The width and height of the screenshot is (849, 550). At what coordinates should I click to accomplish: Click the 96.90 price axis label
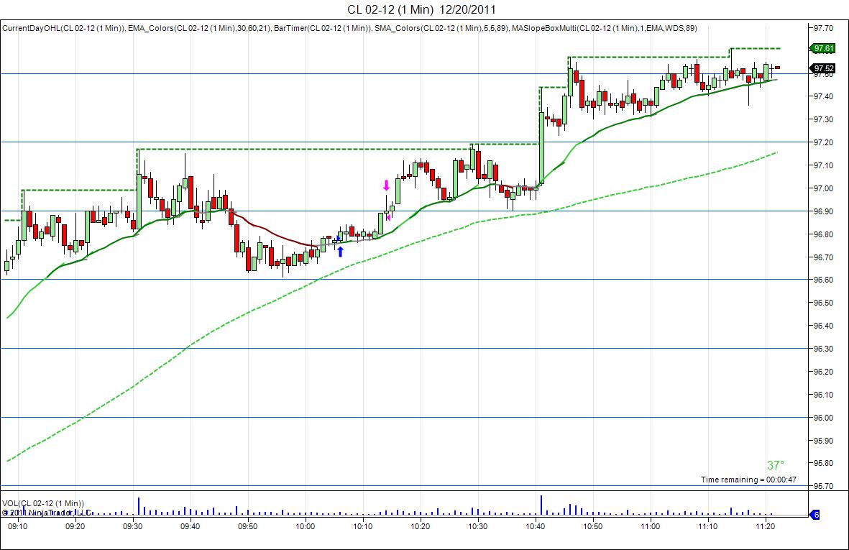tap(824, 211)
